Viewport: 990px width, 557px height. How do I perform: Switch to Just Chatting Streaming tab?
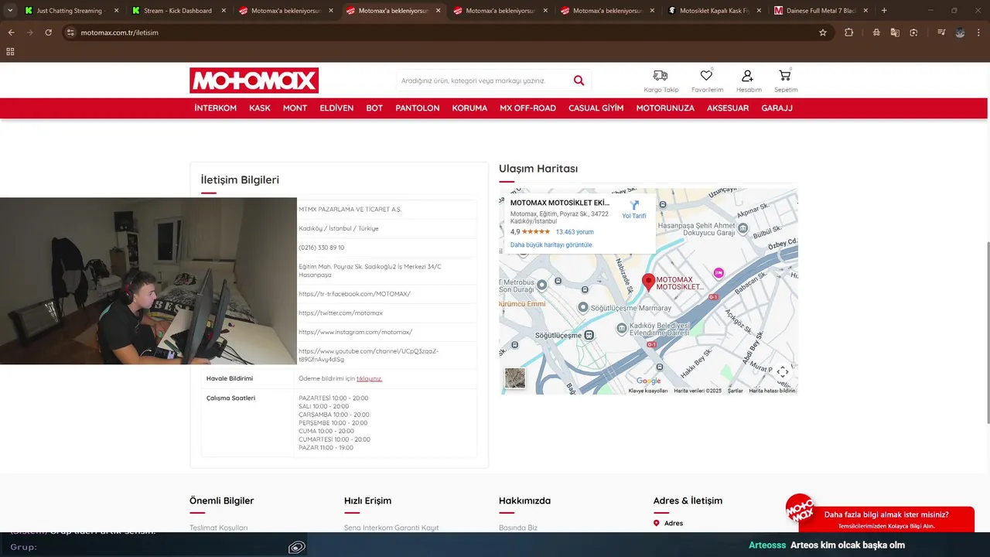tap(72, 11)
